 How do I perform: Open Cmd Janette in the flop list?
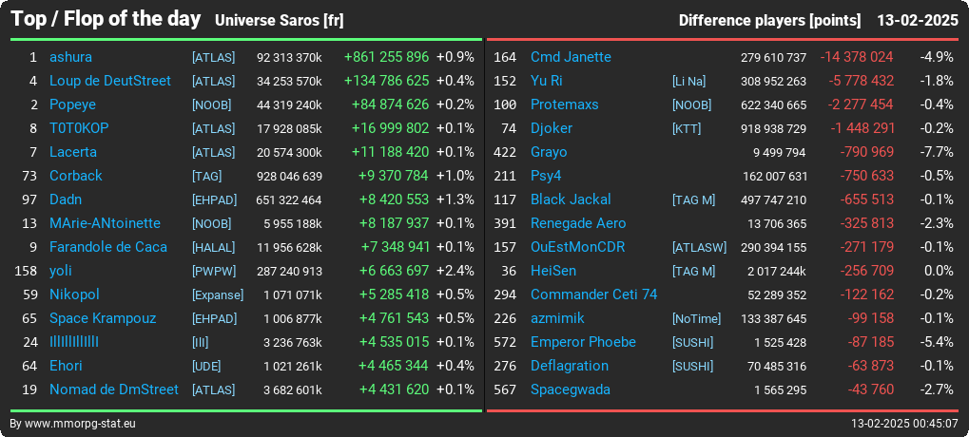point(571,57)
